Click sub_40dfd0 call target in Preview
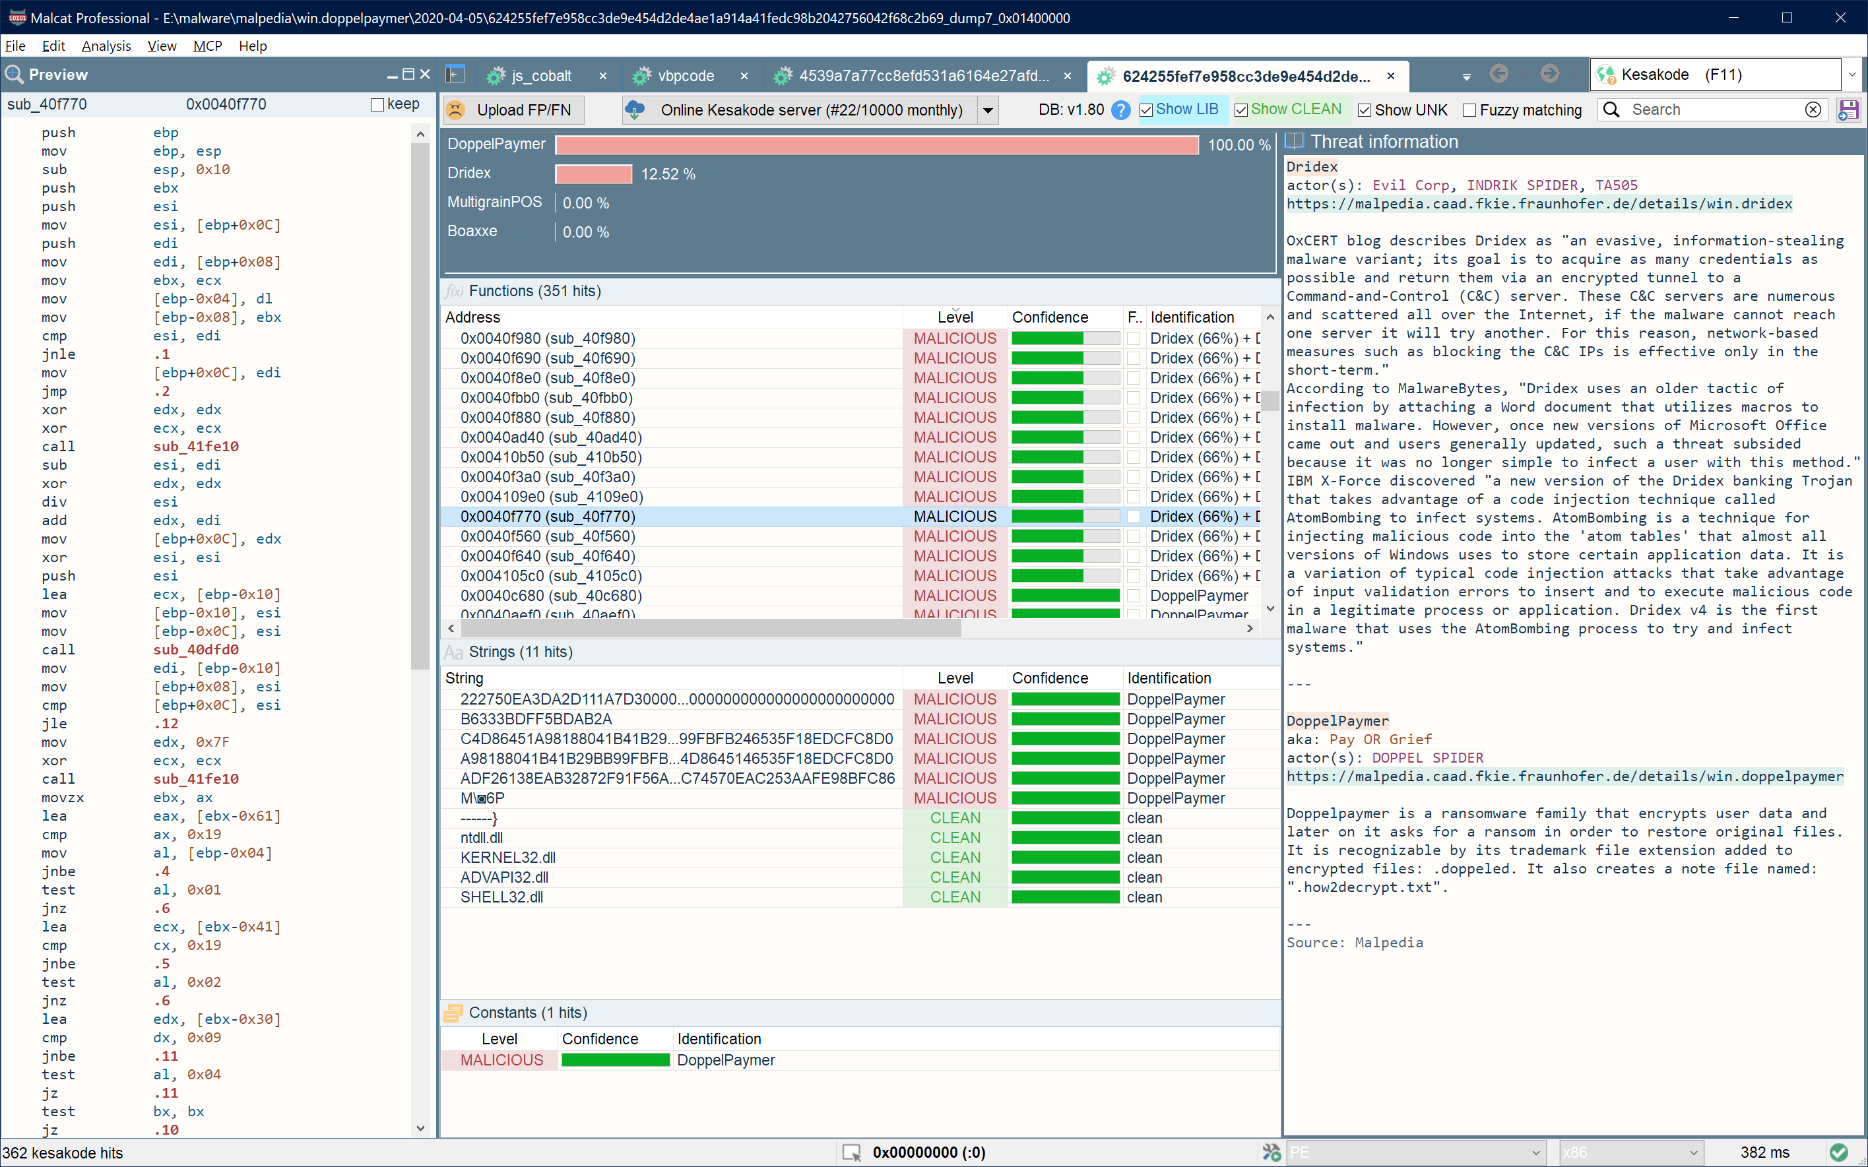This screenshot has width=1868, height=1167. [196, 650]
